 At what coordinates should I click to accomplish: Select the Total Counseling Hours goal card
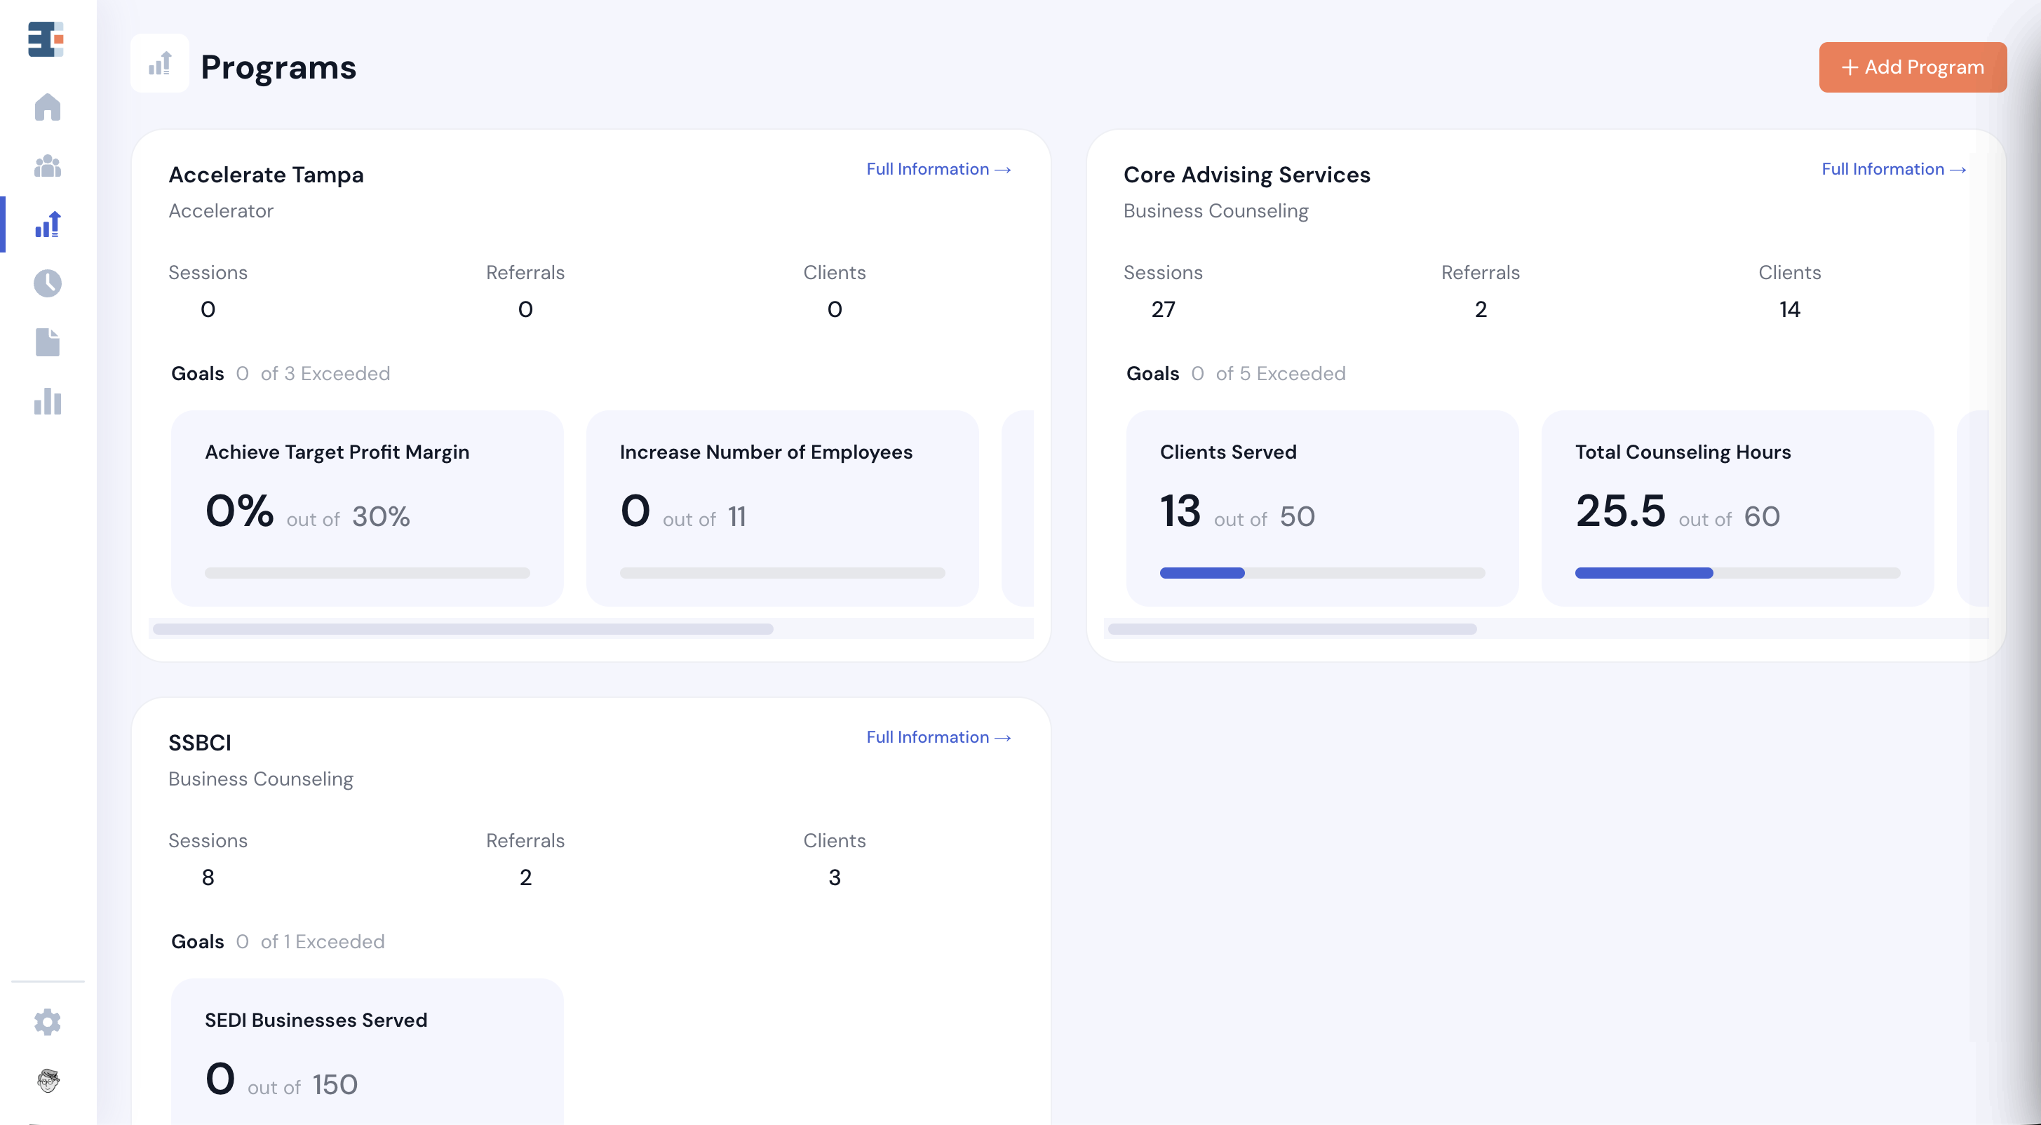[1737, 507]
